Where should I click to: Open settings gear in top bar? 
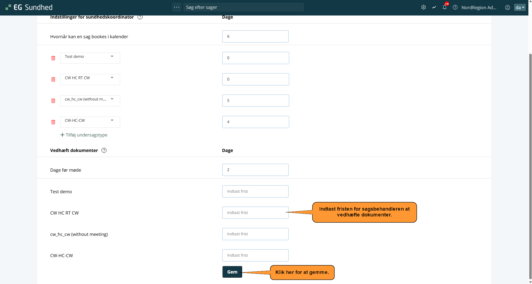click(423, 7)
